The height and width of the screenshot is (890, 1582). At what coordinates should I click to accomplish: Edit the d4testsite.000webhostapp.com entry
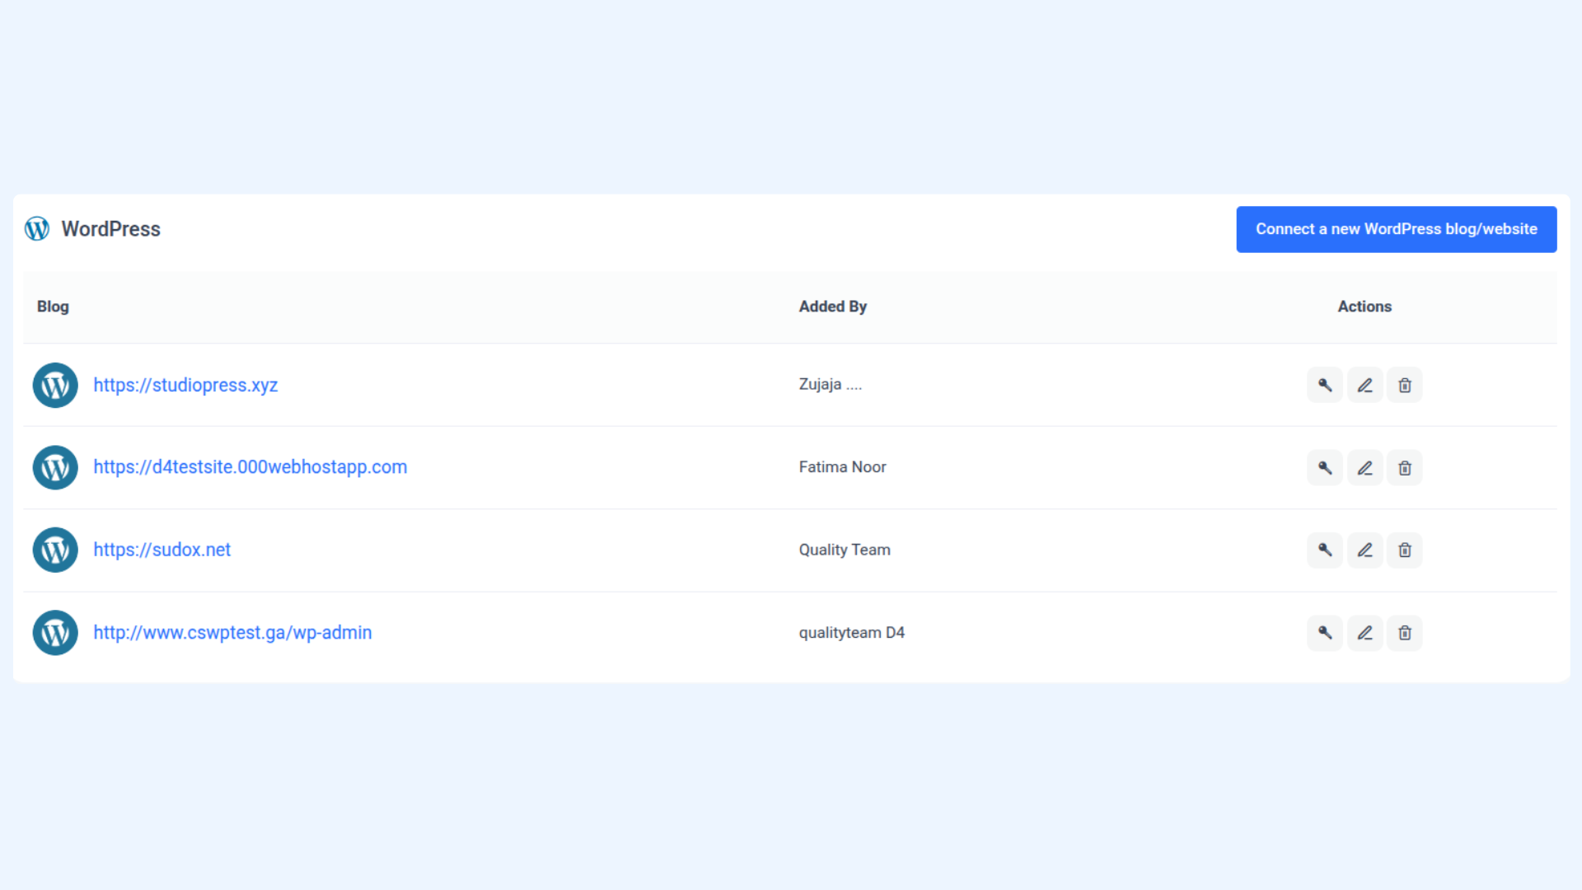pyautogui.click(x=1364, y=467)
